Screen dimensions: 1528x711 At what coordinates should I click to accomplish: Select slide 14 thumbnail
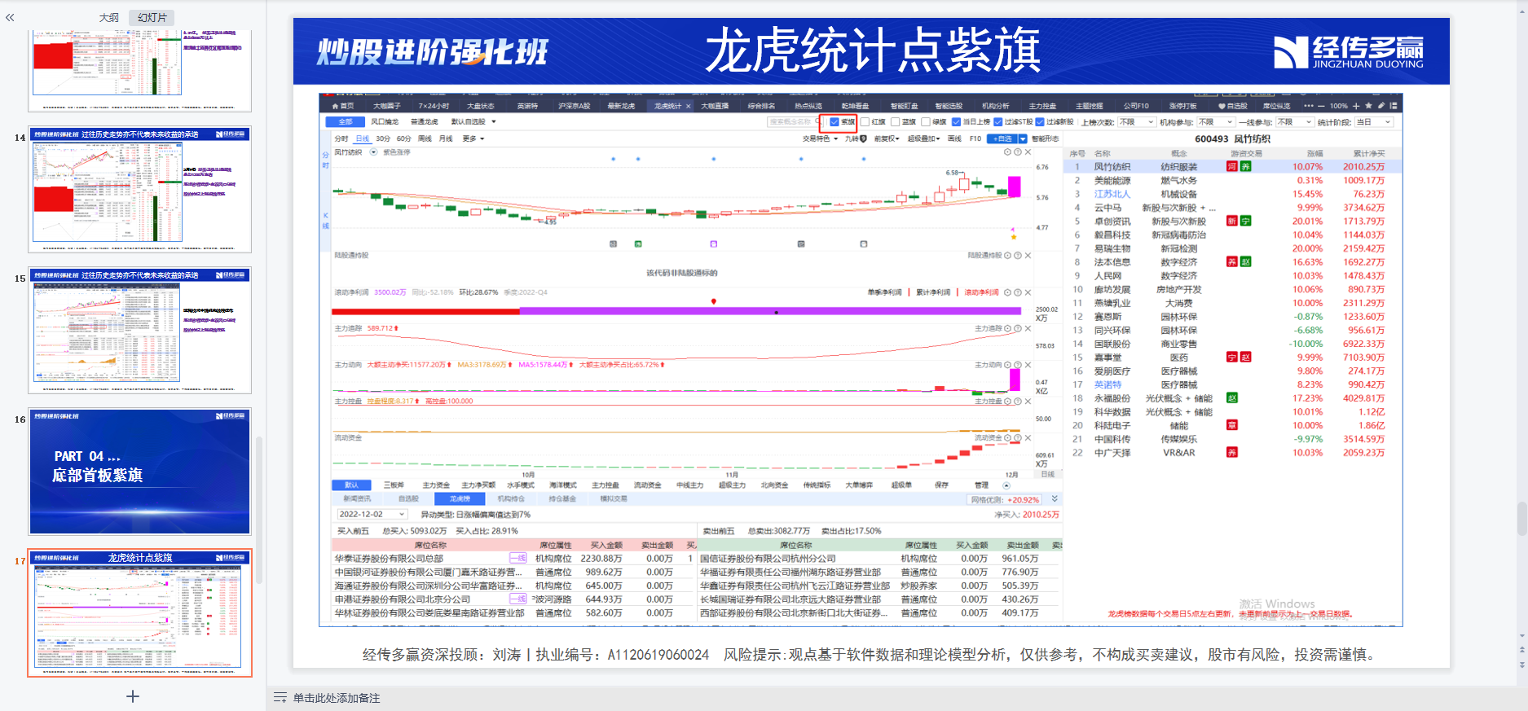(140, 189)
